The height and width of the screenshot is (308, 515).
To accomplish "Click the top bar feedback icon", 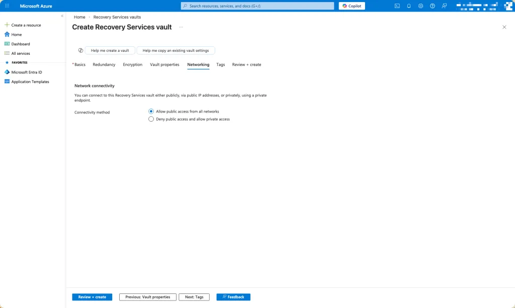I will pos(444,6).
